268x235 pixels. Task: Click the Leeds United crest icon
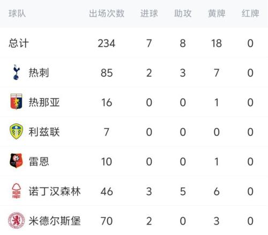16,131
